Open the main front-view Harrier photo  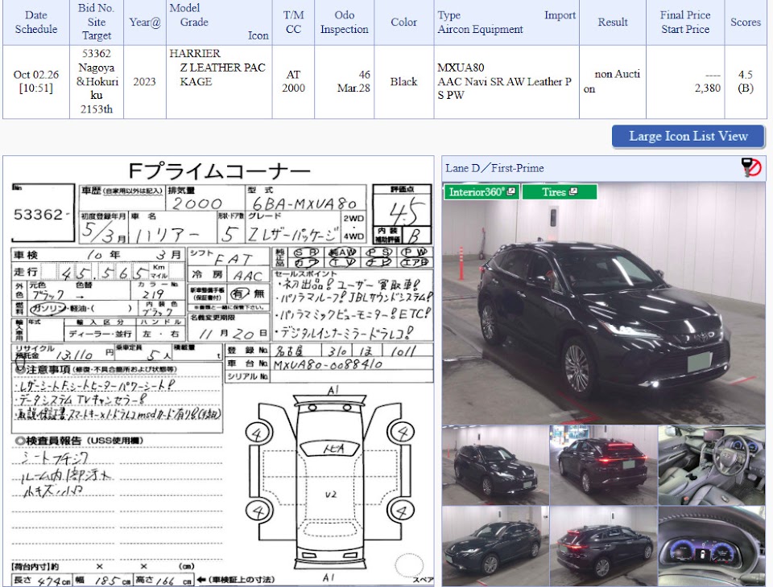(x=604, y=303)
